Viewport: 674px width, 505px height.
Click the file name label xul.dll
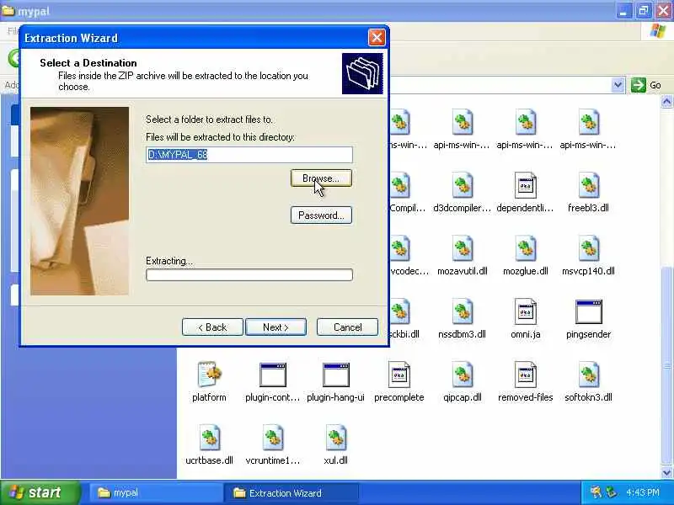tap(335, 460)
